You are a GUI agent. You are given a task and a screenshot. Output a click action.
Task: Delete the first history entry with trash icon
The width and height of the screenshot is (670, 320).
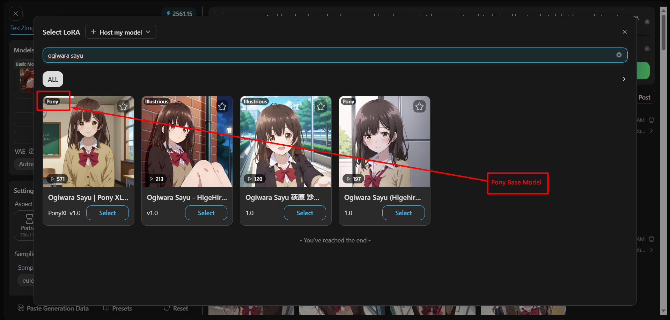tap(651, 120)
